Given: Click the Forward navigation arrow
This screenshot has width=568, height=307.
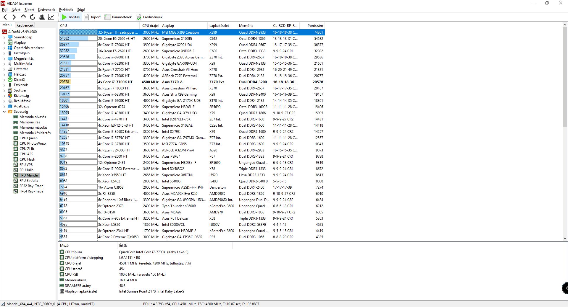Looking at the screenshot, I should 14,17.
